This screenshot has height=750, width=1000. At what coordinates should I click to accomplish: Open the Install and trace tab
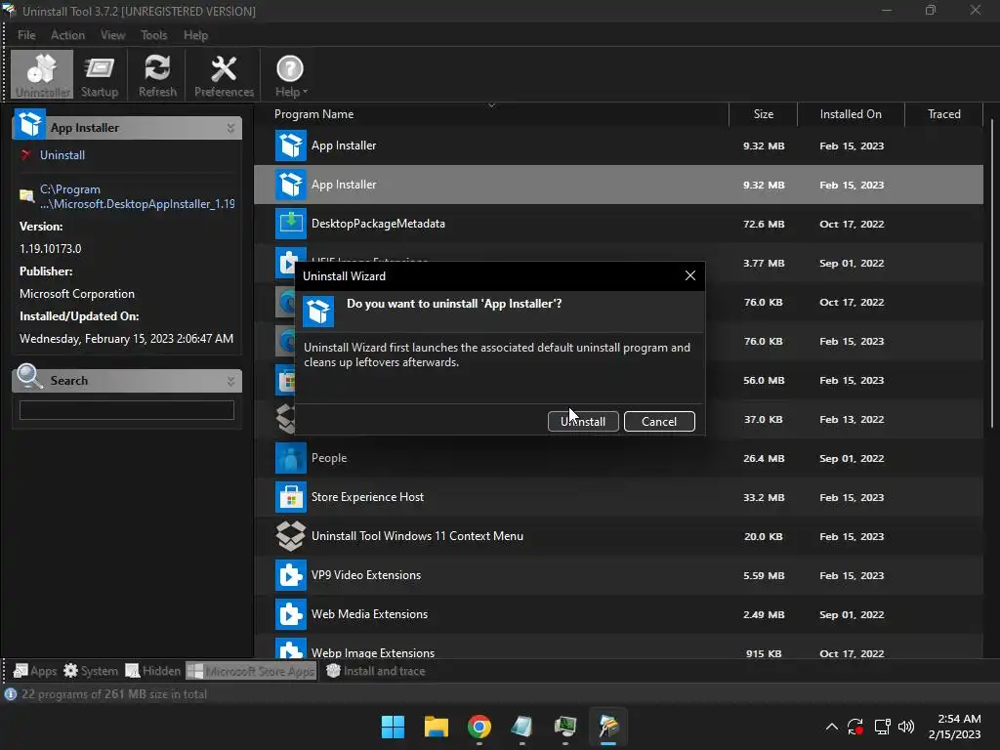(376, 671)
